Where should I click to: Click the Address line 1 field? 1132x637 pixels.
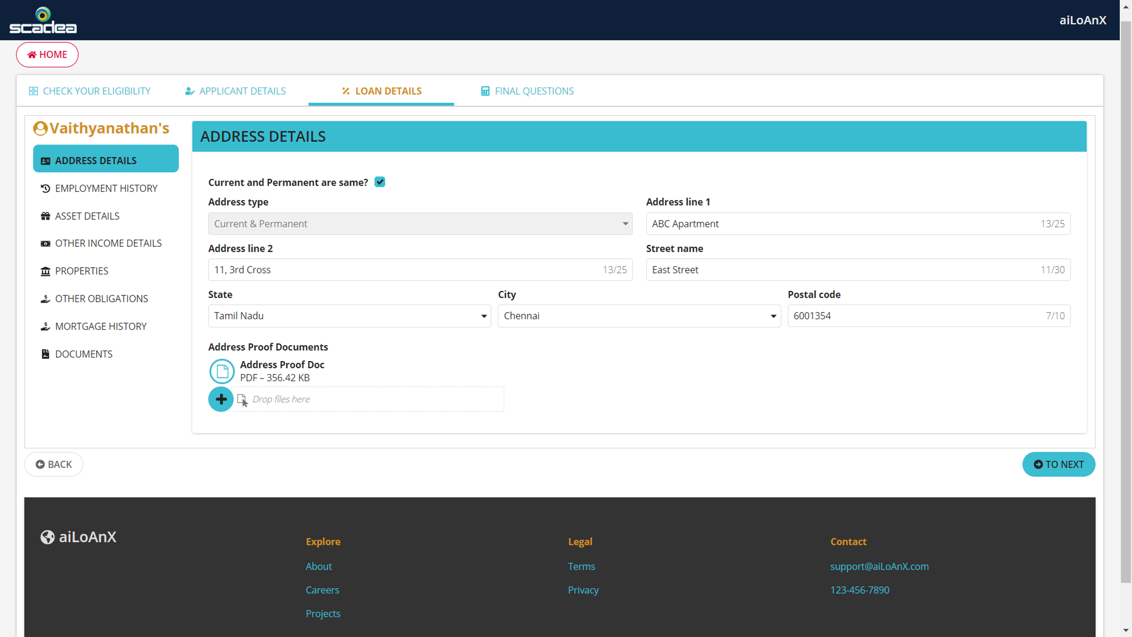[858, 224]
